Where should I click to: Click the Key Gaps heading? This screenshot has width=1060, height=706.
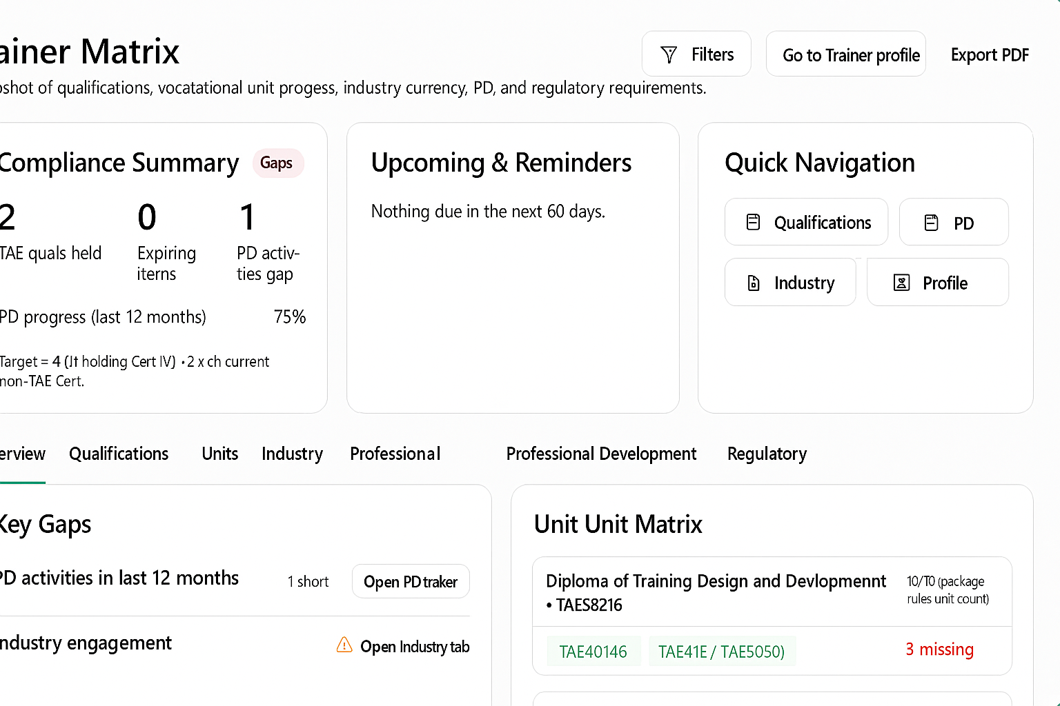pyautogui.click(x=46, y=525)
